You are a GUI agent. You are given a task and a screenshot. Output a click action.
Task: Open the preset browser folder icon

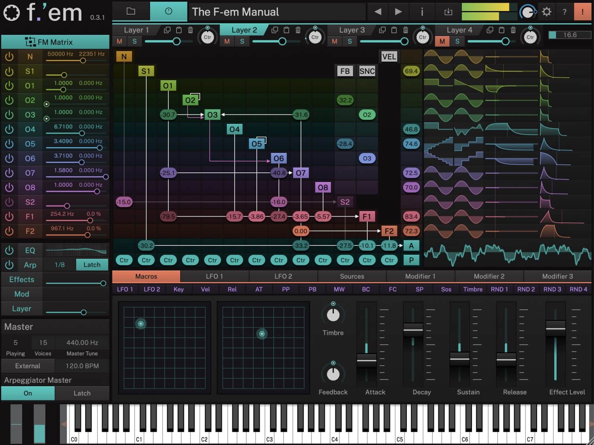(x=131, y=11)
